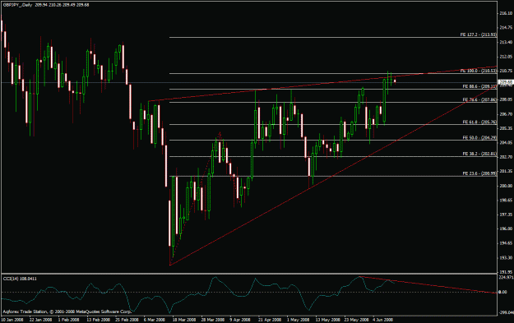Click the 1 Feb 2008 date label
The image size is (514, 323).
68,320
